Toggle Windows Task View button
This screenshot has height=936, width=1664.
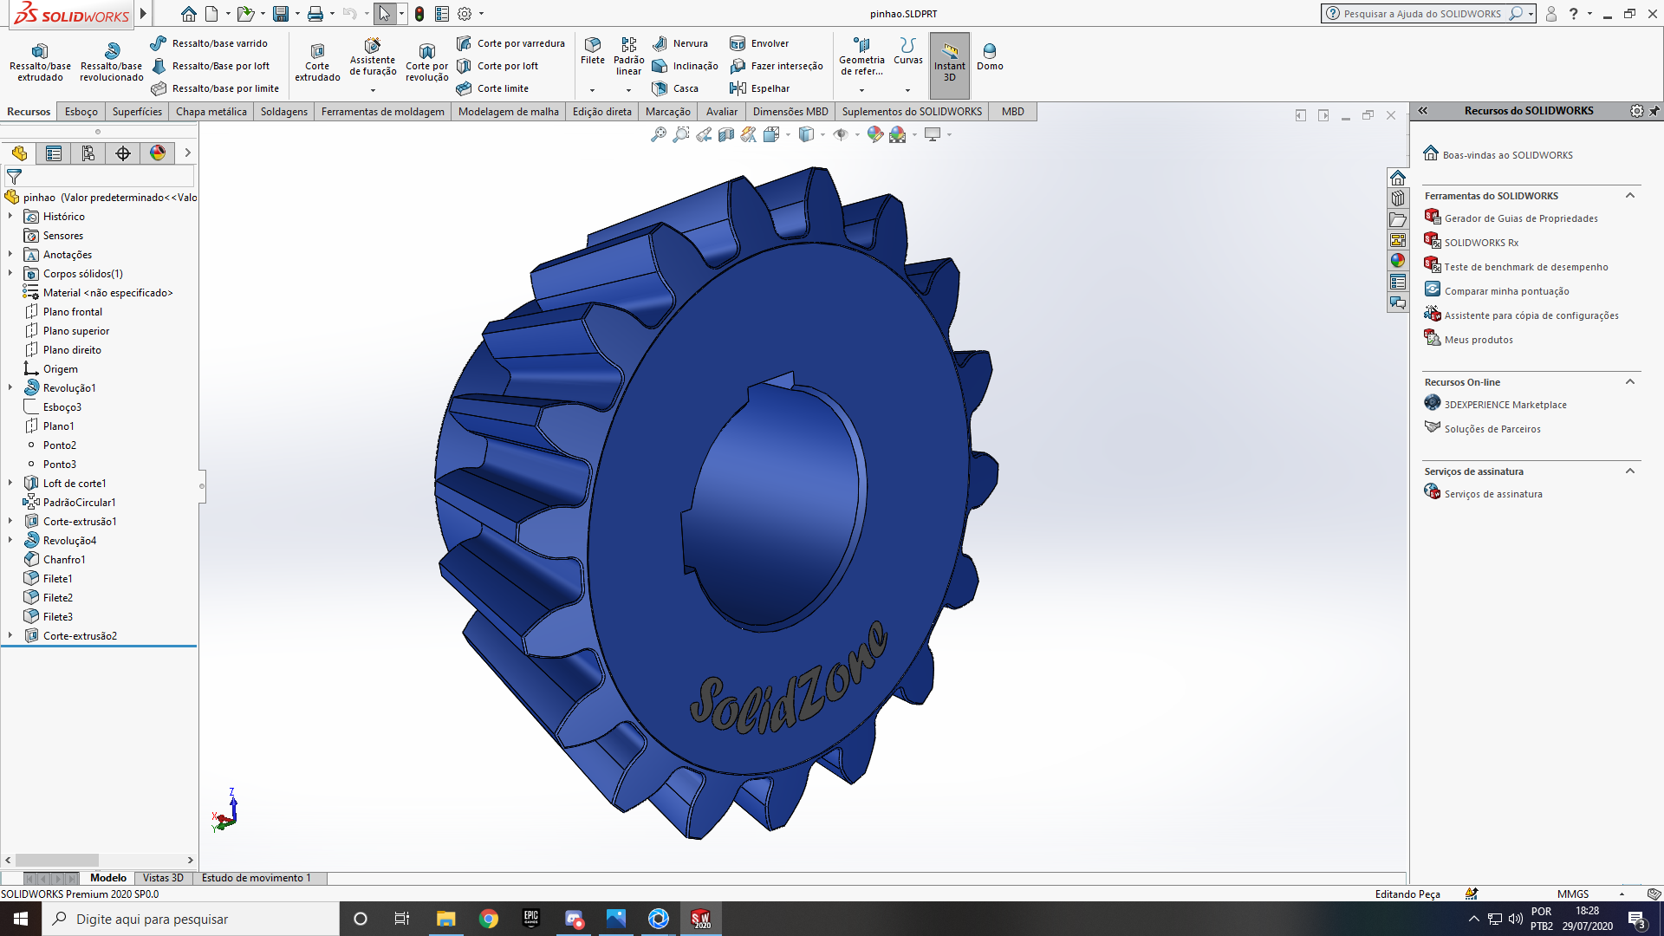pyautogui.click(x=401, y=919)
